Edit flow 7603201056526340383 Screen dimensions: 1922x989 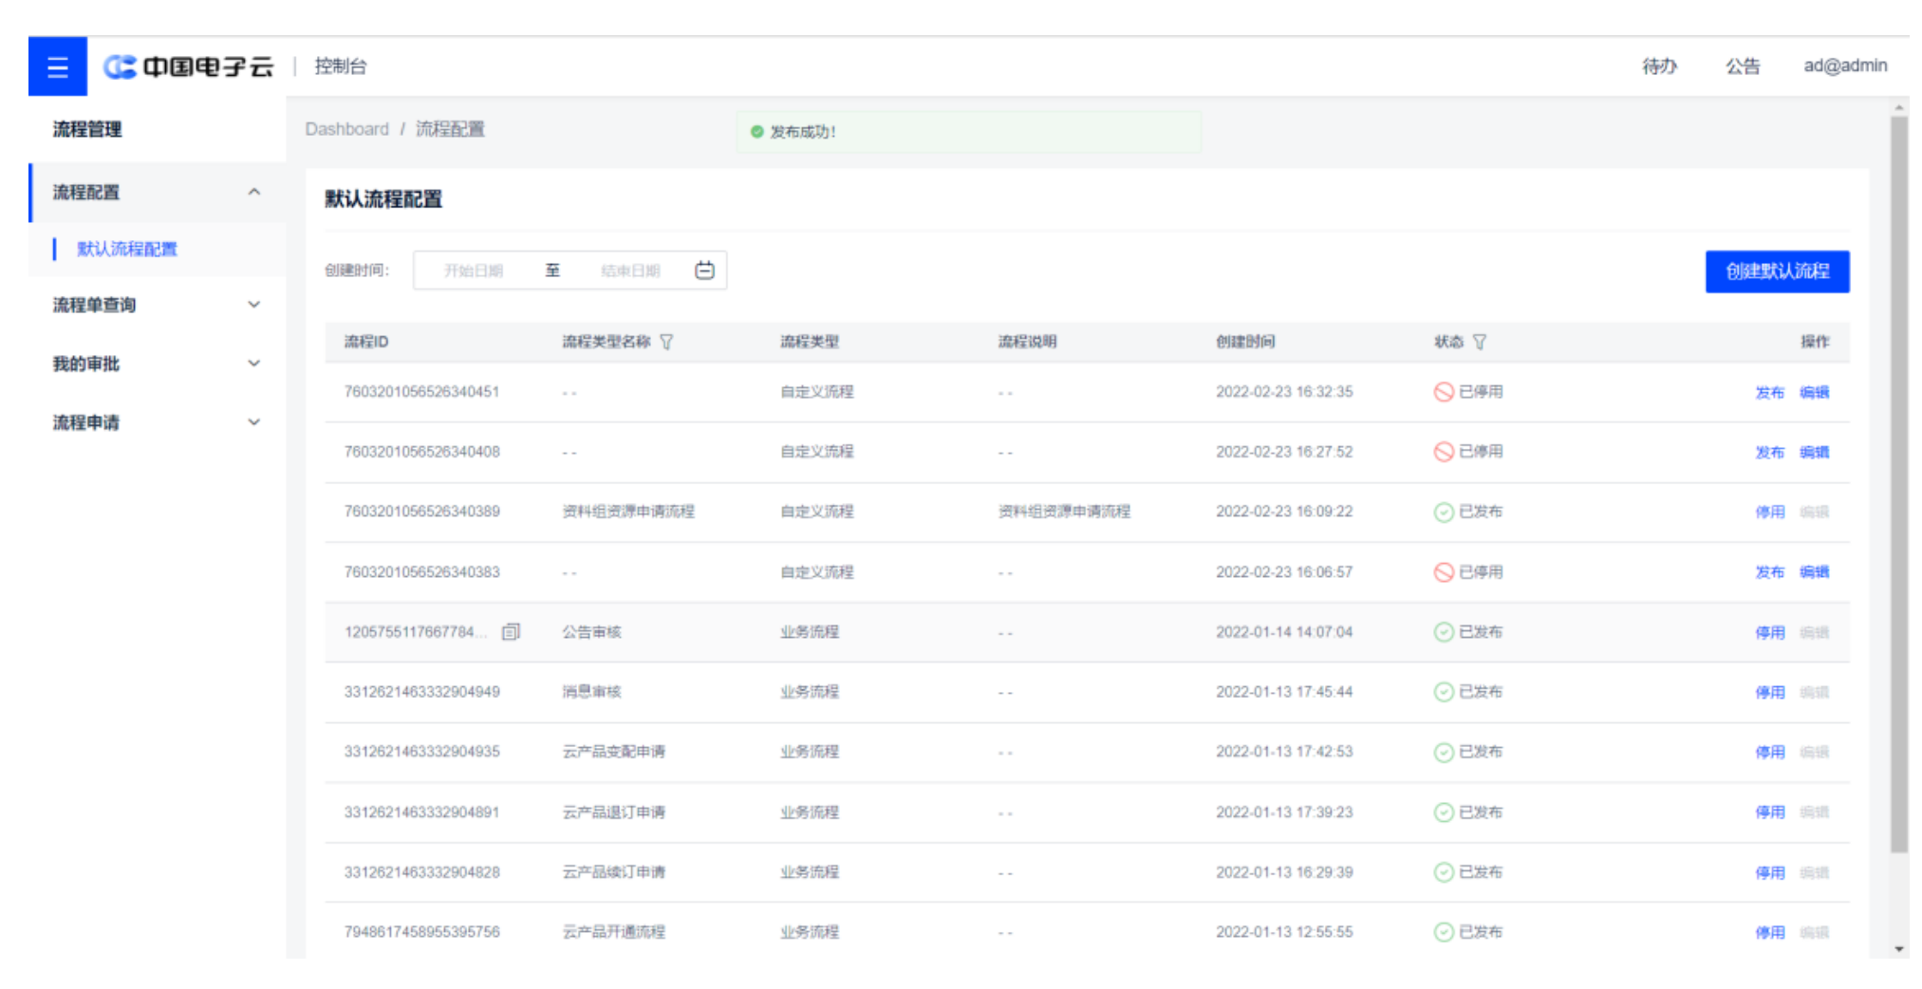(1814, 571)
